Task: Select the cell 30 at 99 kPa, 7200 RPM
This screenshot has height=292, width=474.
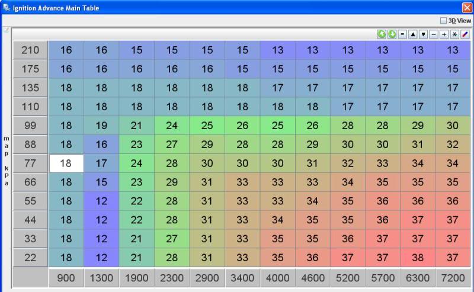Action: point(453,126)
